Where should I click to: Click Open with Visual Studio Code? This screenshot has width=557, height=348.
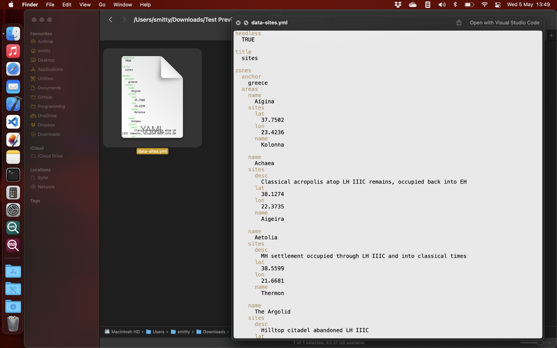tap(504, 23)
